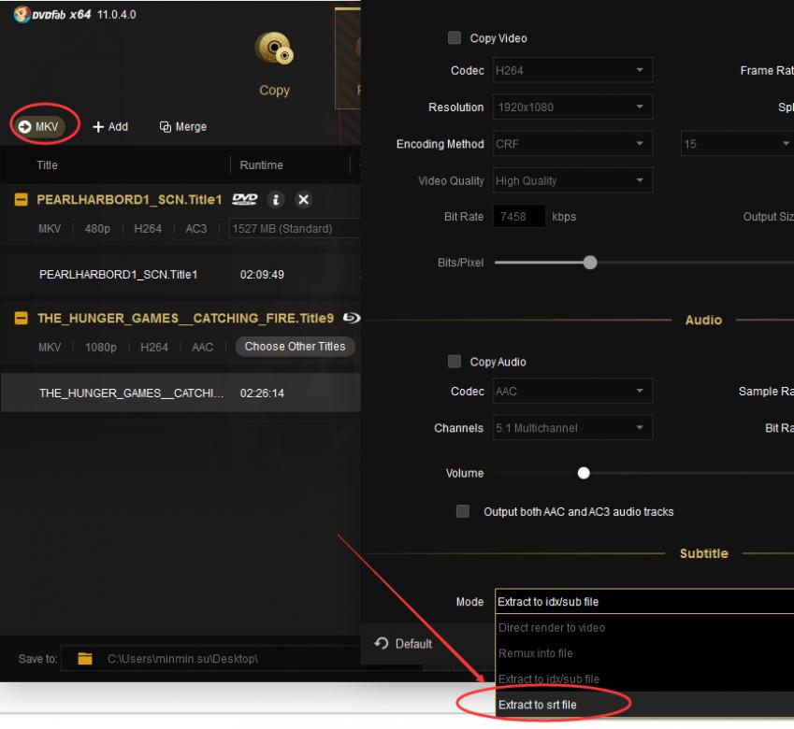794x729 pixels.
Task: Collapse the THE_HUNGER_GAMES title with minus icon
Action: [x=20, y=319]
